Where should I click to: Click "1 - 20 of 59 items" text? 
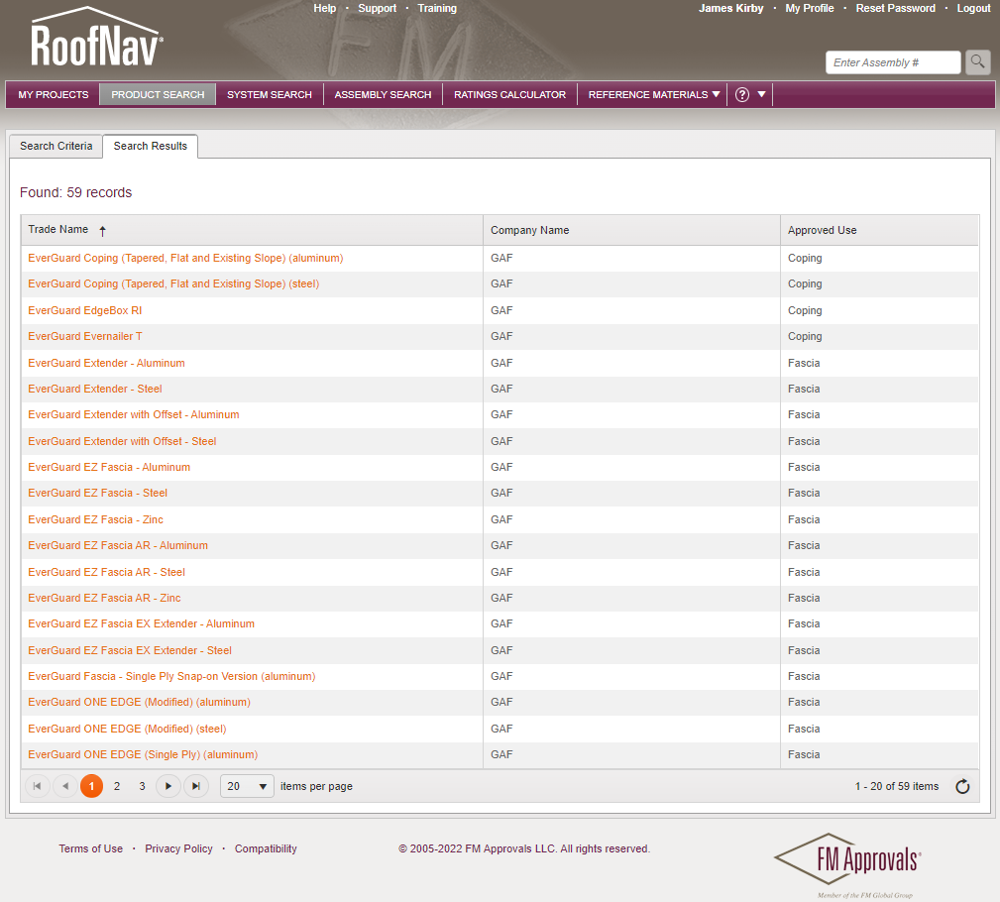897,787
